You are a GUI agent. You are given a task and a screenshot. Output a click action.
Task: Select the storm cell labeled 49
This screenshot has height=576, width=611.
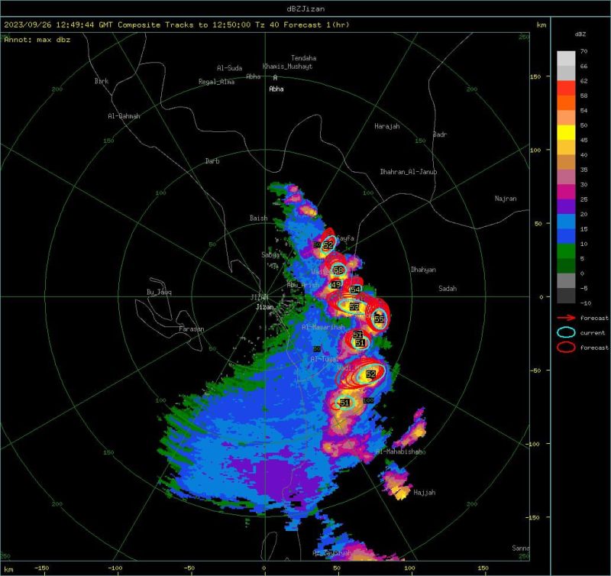pyautogui.click(x=336, y=285)
